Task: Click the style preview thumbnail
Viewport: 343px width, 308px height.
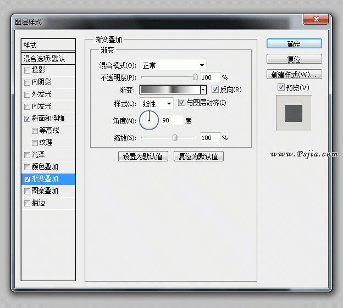Action: click(294, 113)
